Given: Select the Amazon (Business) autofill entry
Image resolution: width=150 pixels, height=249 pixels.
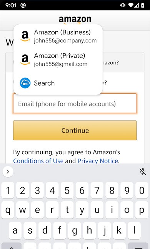Looking at the screenshot, I should 58,36.
